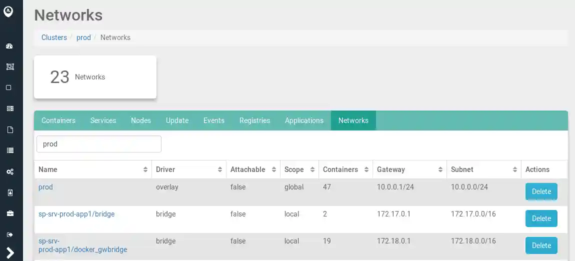Screen dimensions: 575x261
Task: Click the 19 containers count cell
Action: click(326, 241)
